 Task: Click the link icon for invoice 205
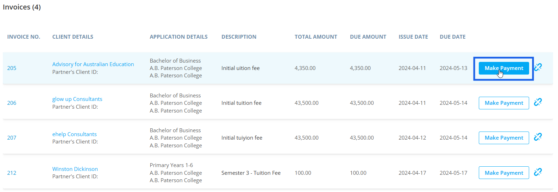538,67
